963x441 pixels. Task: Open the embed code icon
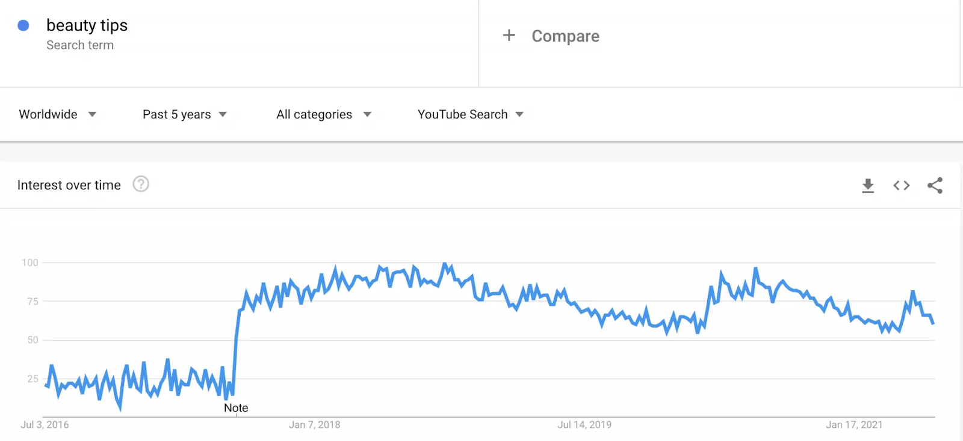[x=902, y=186]
